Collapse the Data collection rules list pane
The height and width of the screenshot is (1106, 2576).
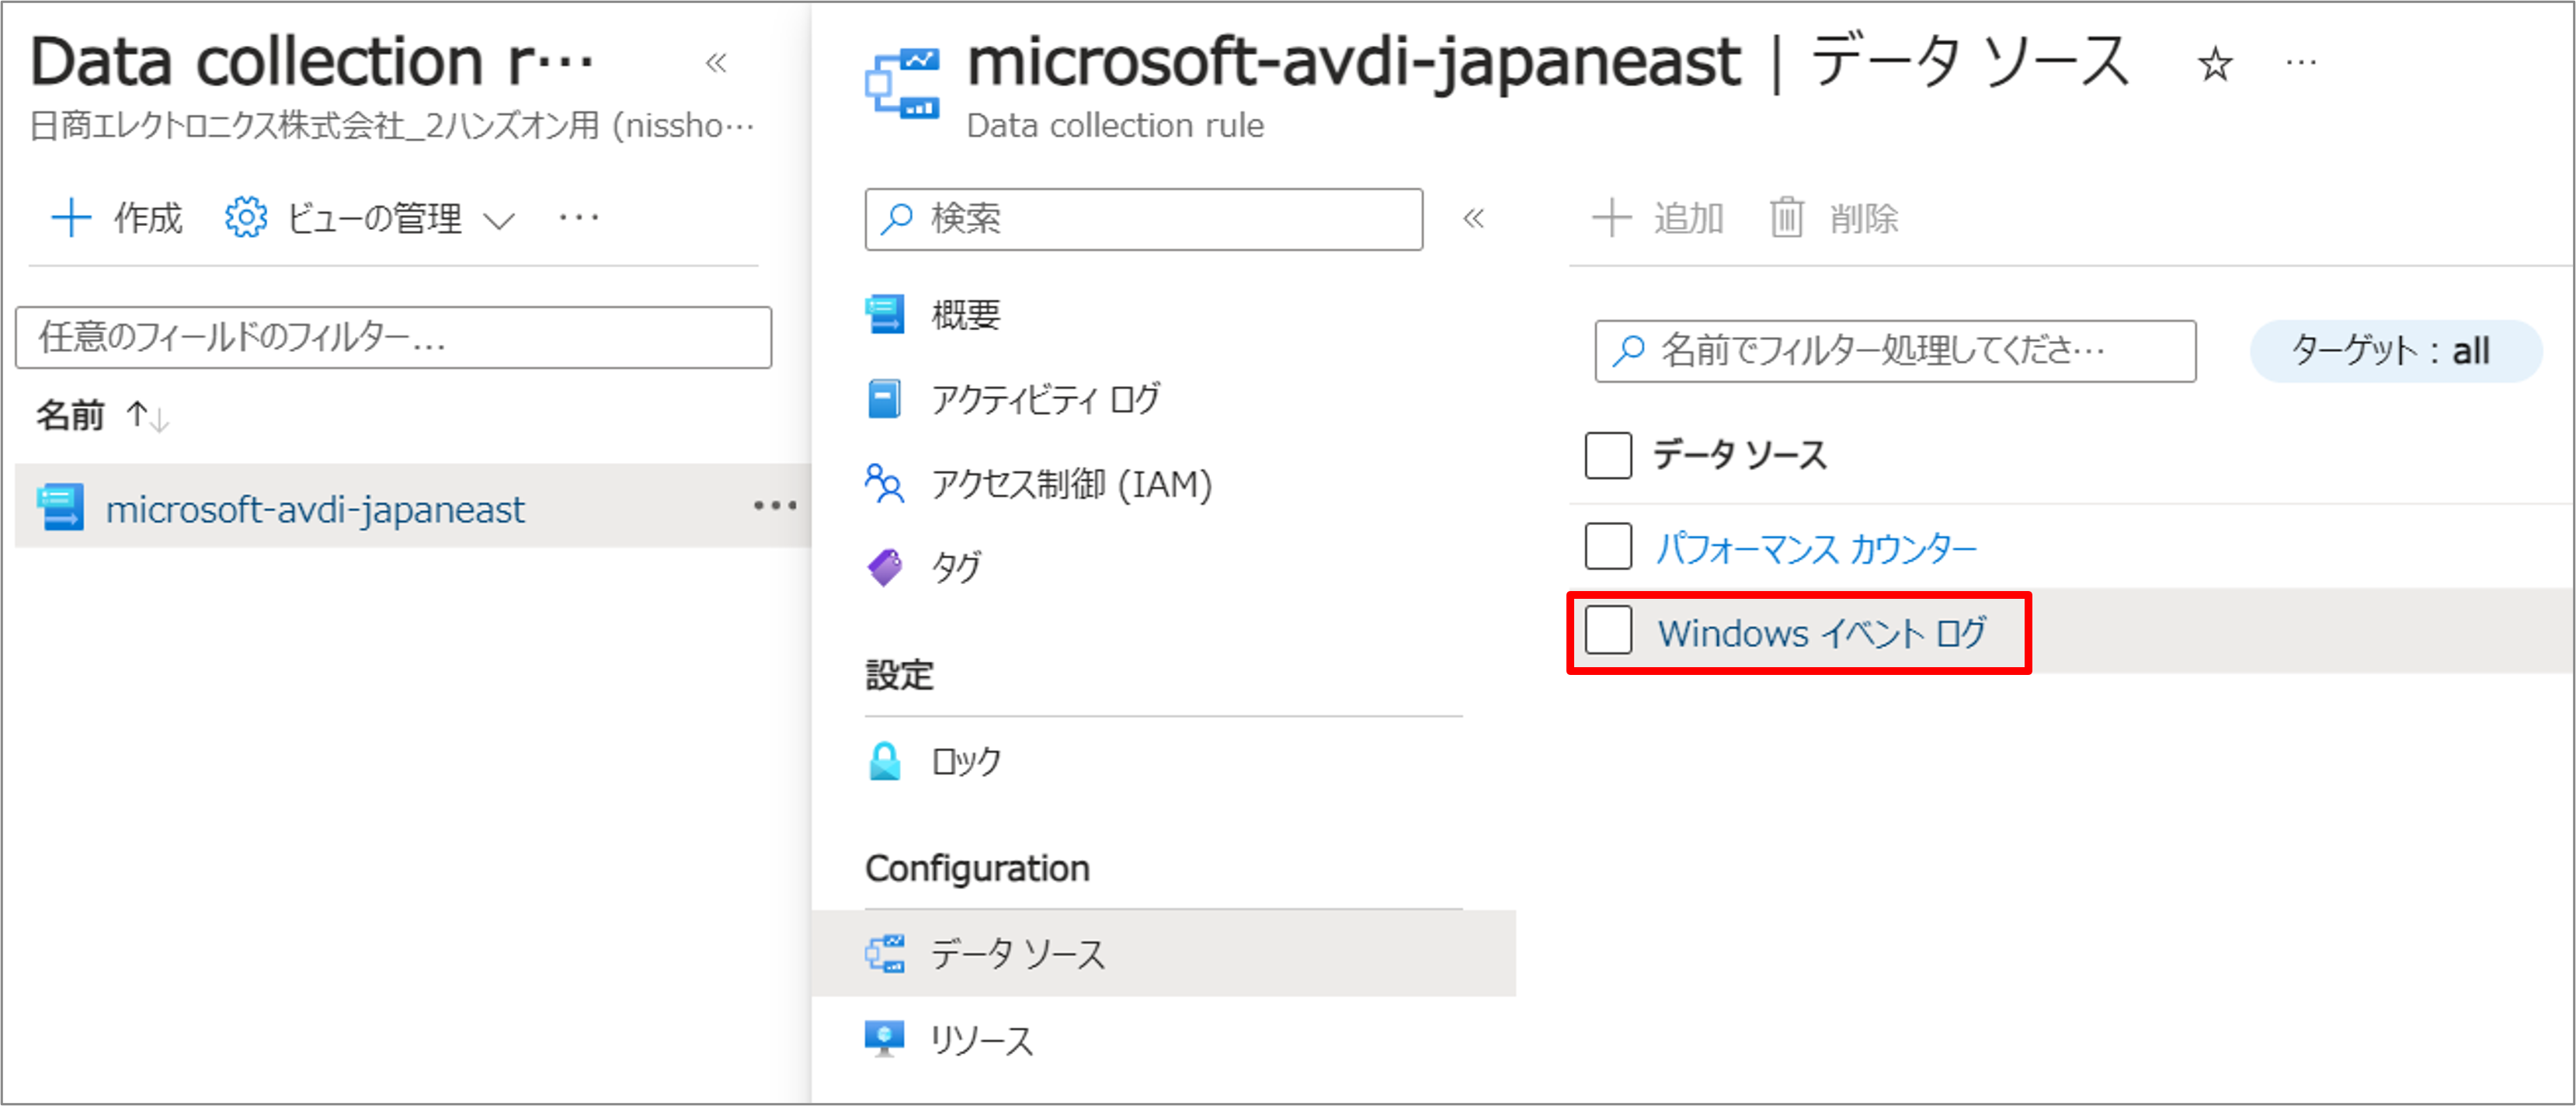tap(716, 63)
